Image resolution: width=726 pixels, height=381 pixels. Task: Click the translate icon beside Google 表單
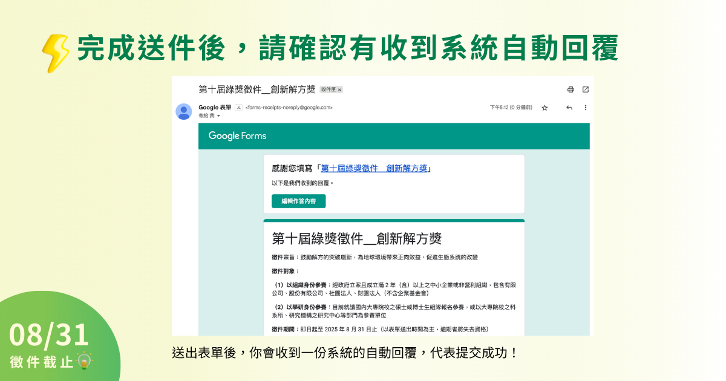coord(239,107)
